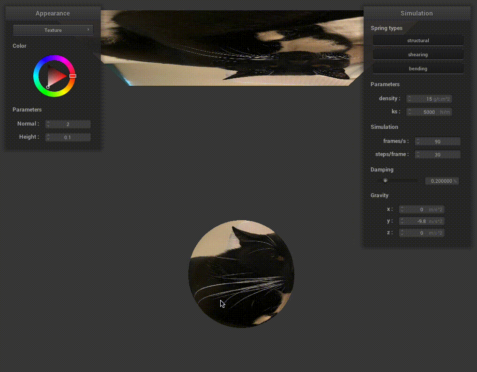The image size is (477, 372).
Task: Click the Height parameter spinner arrows
Action: pos(48,137)
